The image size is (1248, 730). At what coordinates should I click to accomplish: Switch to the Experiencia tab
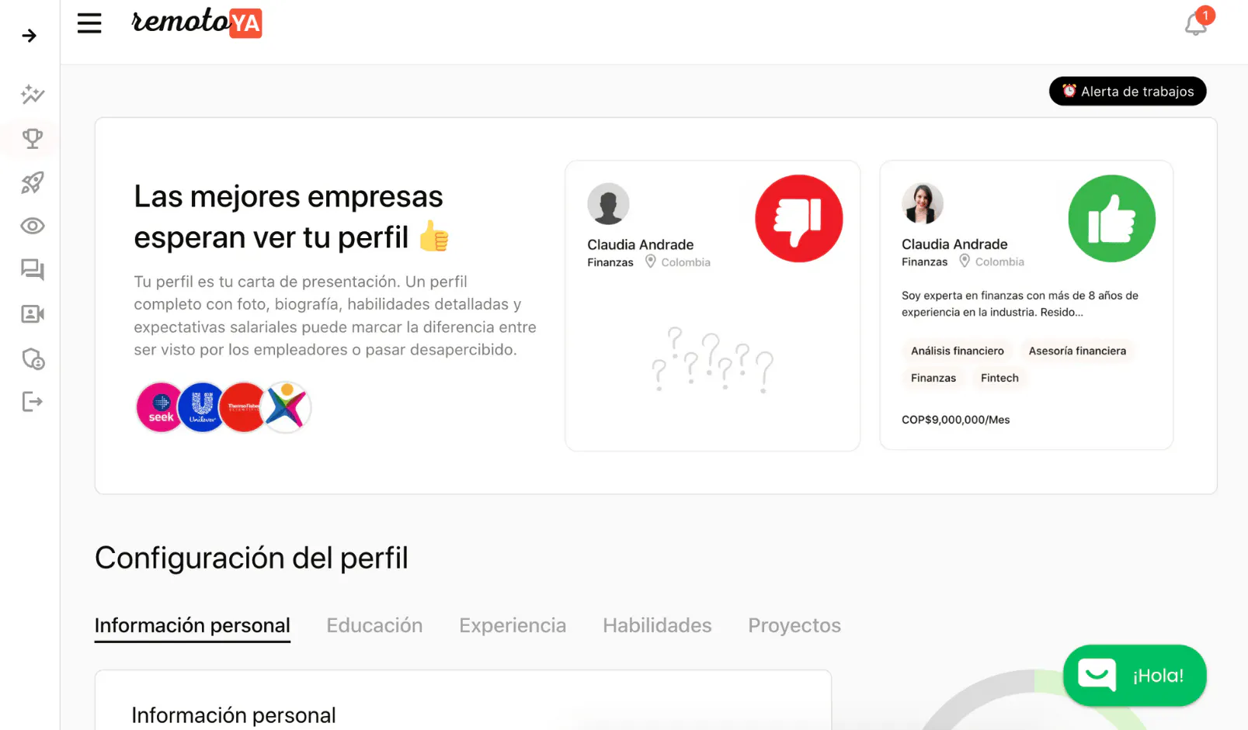pyautogui.click(x=513, y=626)
